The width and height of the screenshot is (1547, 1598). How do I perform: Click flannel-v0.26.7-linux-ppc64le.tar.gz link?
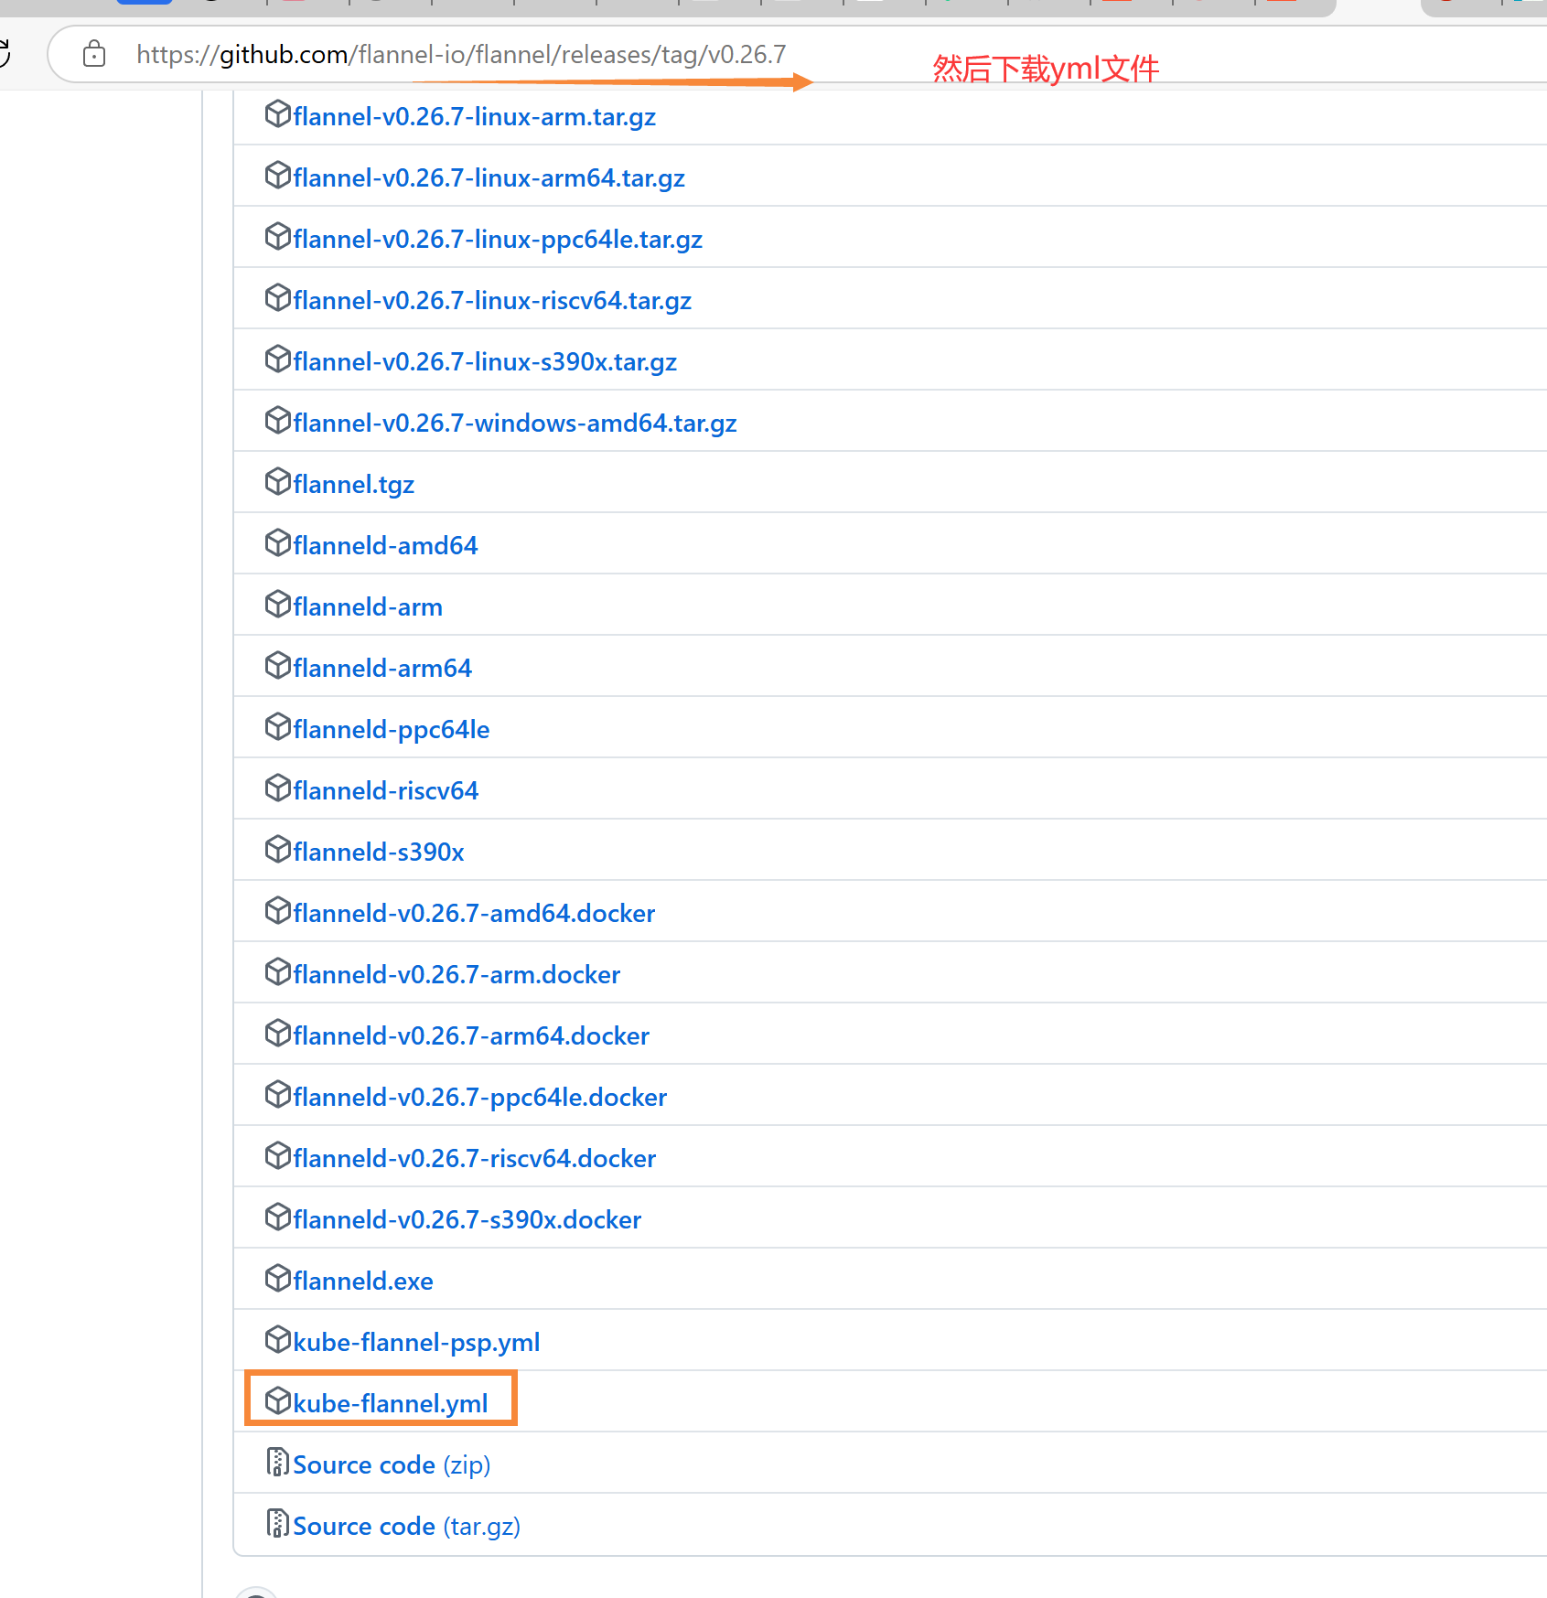coord(498,240)
